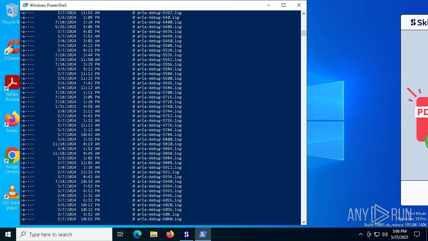Open Google Chrome desktop shortcut
This screenshot has height=241, width=428.
click(12, 161)
